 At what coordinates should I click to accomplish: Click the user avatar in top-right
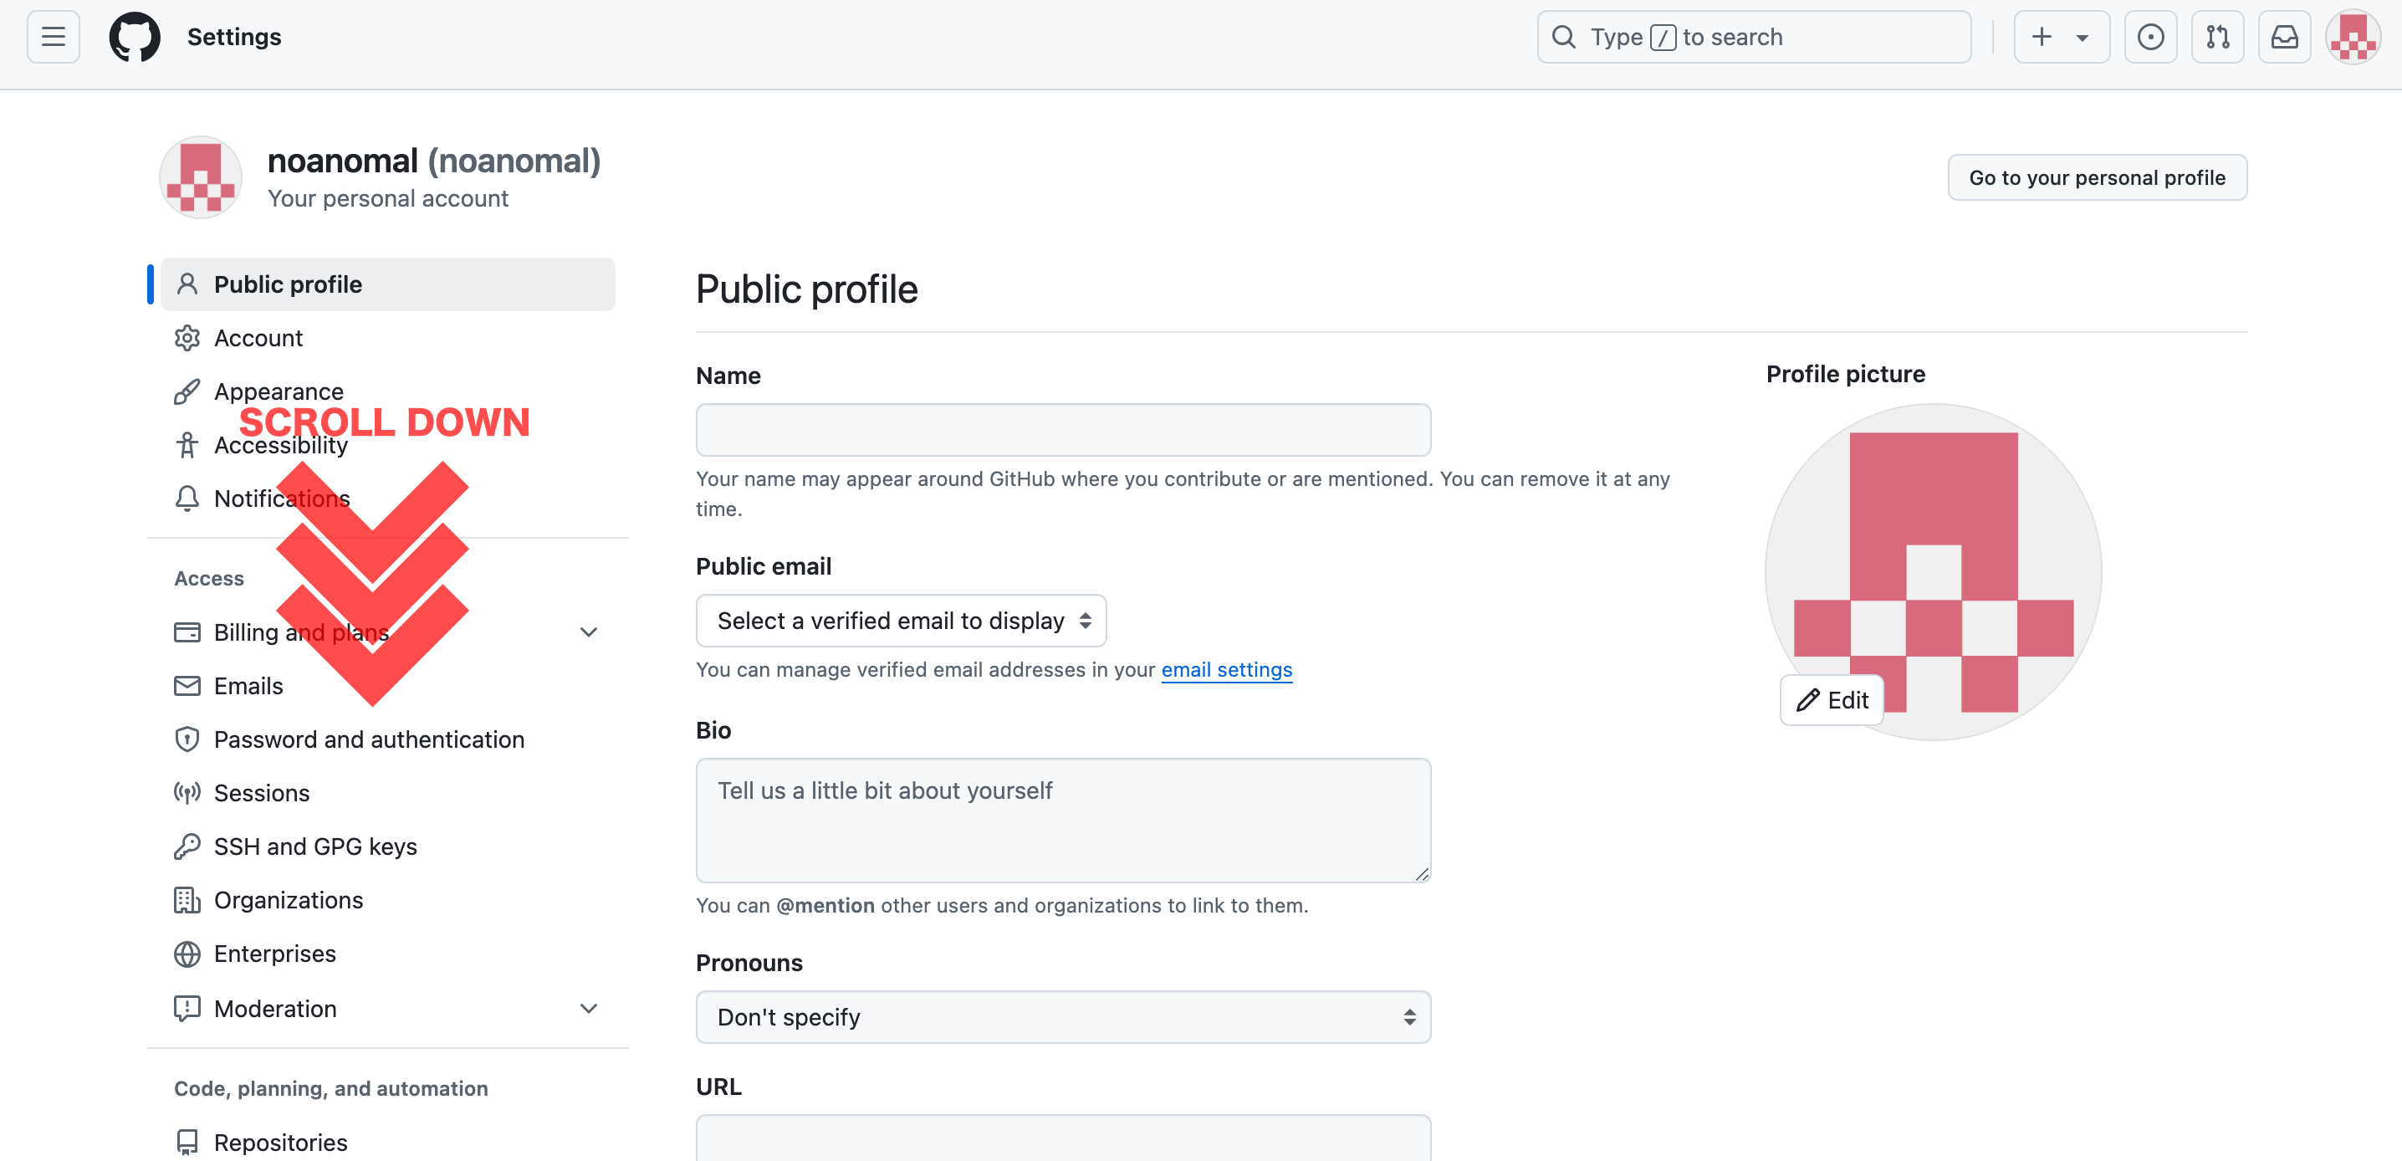[2352, 38]
